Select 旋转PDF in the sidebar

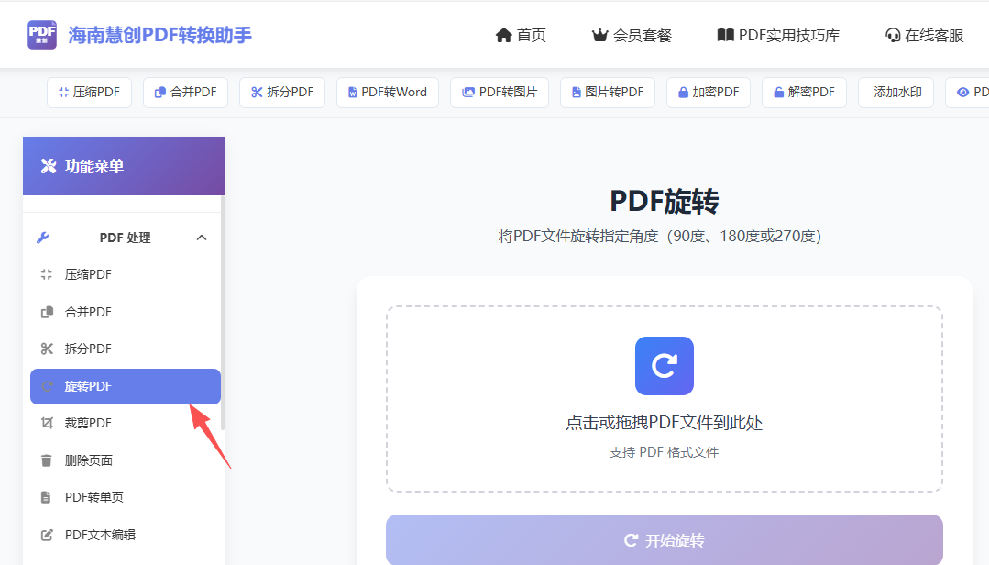pyautogui.click(x=125, y=386)
